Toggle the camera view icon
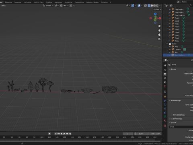Viewport: 193px width, 145px height. [x=159, y=35]
